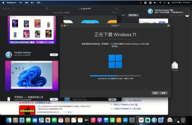The image size is (192, 125).
Task: Click the Windows 11 download progress bar
Action: (x=115, y=76)
